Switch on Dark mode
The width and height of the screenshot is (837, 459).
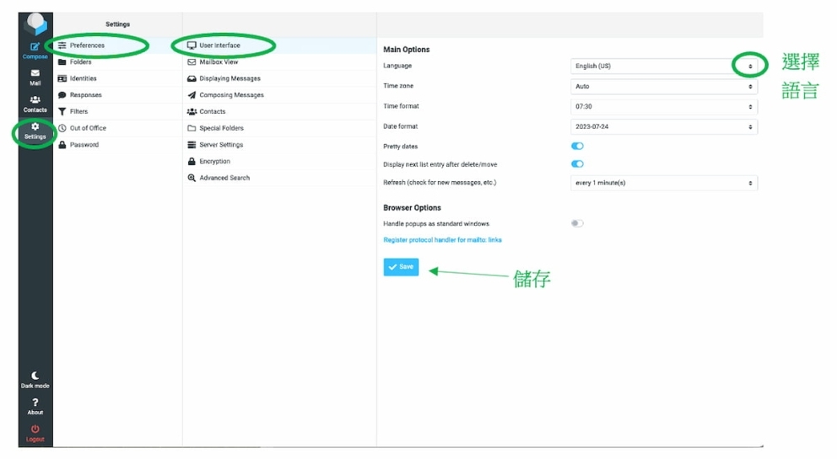[35, 379]
